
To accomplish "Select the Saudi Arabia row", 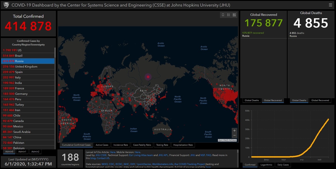I will (28, 132).
